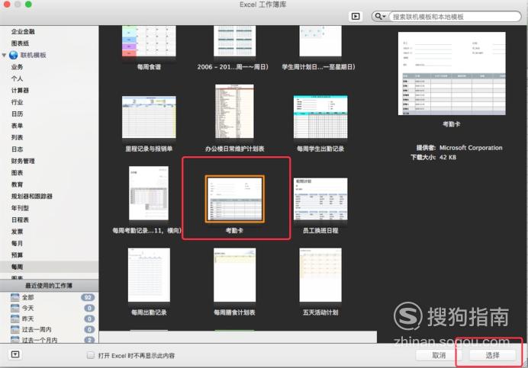
Task: Click the slideshow play icon beside search
Action: pos(356,16)
